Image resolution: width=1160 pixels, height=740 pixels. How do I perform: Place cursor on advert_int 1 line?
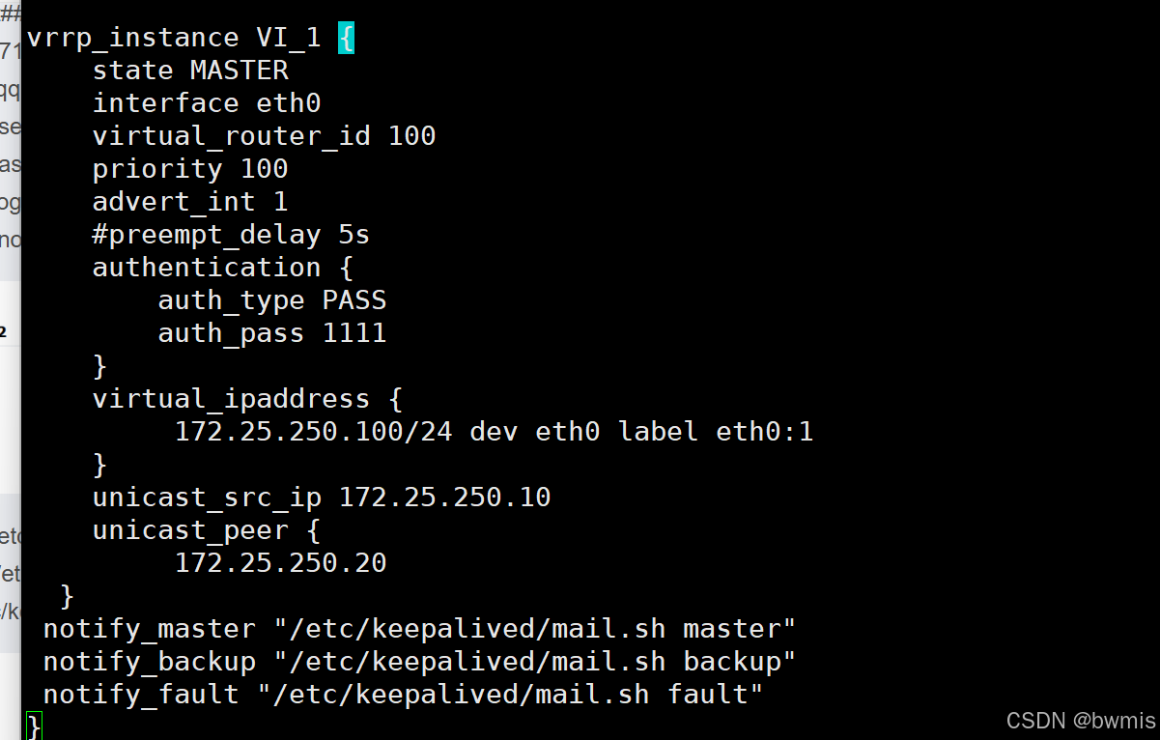[x=190, y=202]
